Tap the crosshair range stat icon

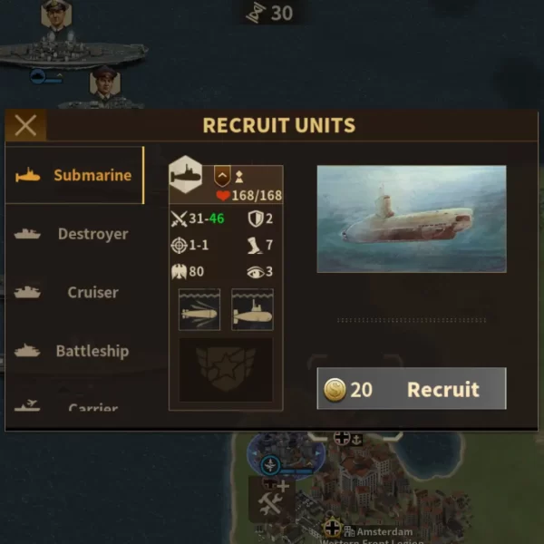(179, 246)
